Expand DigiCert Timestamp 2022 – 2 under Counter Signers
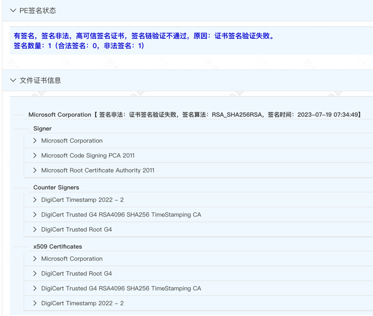 coord(35,200)
